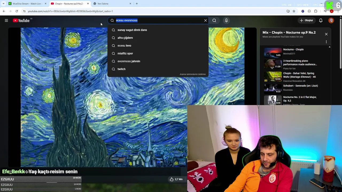This screenshot has width=342, height=192.
Task: Open the Oluştur create menu
Action: [306, 20]
